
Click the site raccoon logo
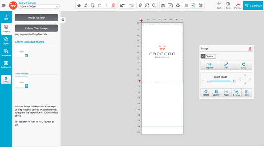(13, 5)
